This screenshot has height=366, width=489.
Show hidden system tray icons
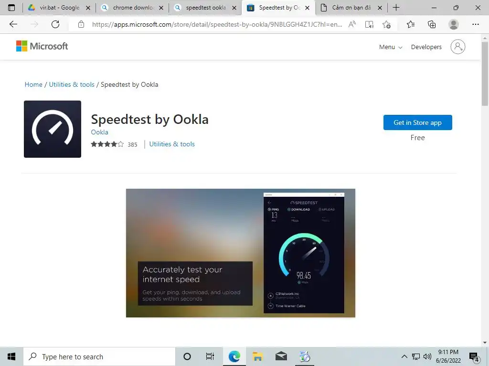click(x=404, y=356)
